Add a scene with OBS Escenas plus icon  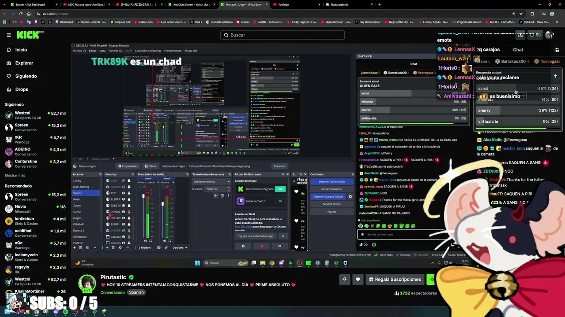pyautogui.click(x=74, y=247)
